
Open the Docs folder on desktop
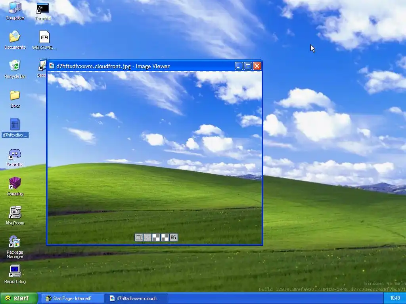pyautogui.click(x=15, y=99)
